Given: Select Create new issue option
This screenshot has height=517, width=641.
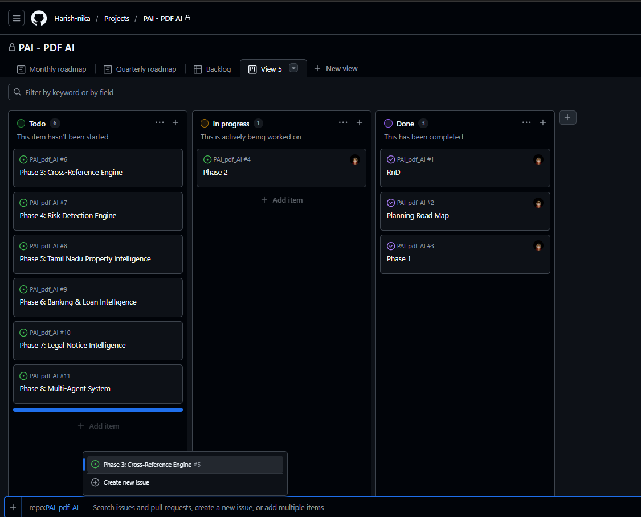Looking at the screenshot, I should (x=185, y=482).
